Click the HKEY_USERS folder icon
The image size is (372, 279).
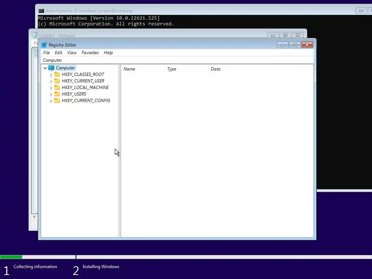(x=57, y=94)
